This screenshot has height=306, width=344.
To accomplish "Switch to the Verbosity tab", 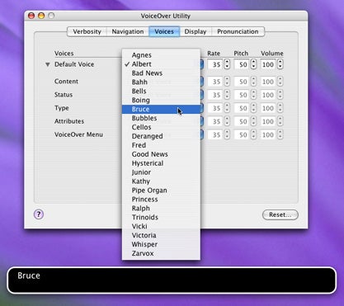I will (x=87, y=31).
